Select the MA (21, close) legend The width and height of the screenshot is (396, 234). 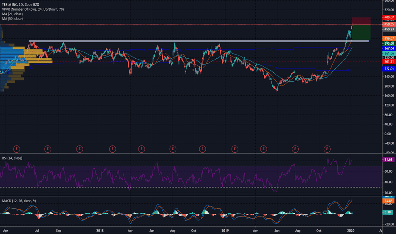(12, 14)
